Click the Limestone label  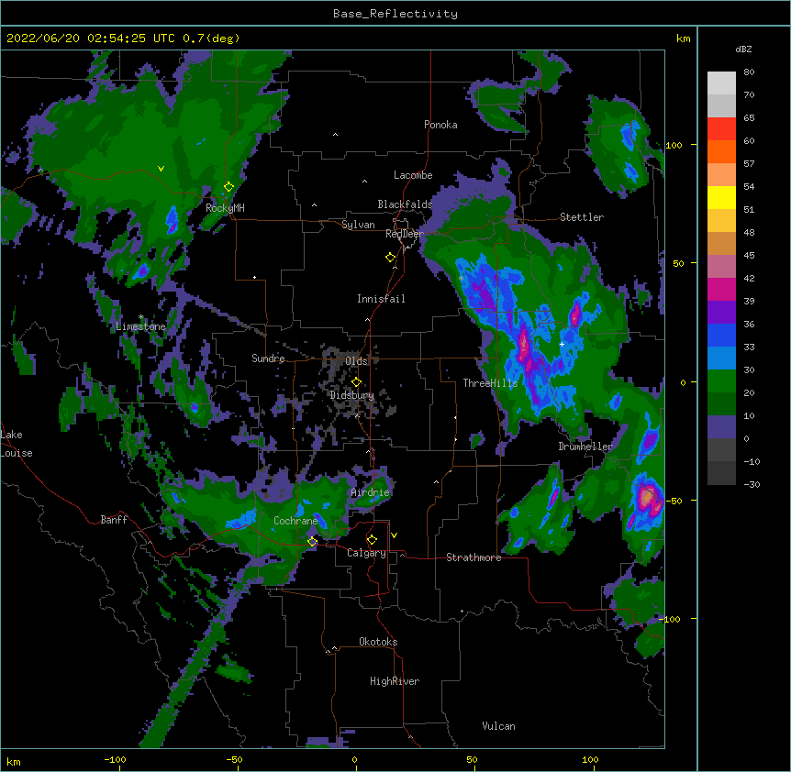(140, 326)
